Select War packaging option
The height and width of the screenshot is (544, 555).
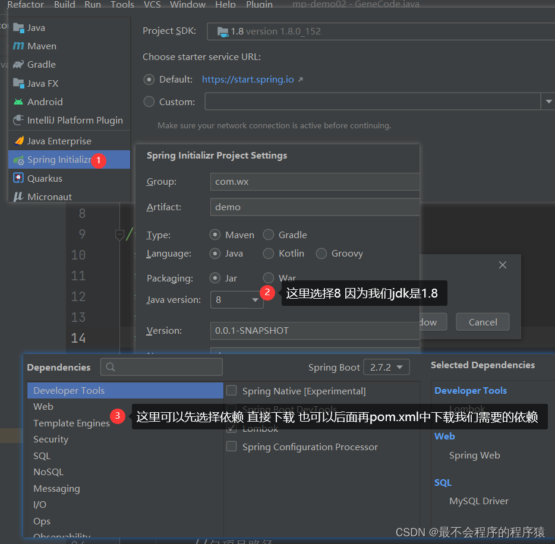pyautogui.click(x=269, y=278)
